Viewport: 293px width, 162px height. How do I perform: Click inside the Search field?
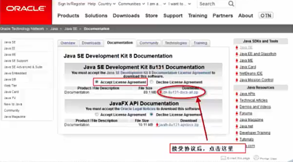(x=213, y=4)
